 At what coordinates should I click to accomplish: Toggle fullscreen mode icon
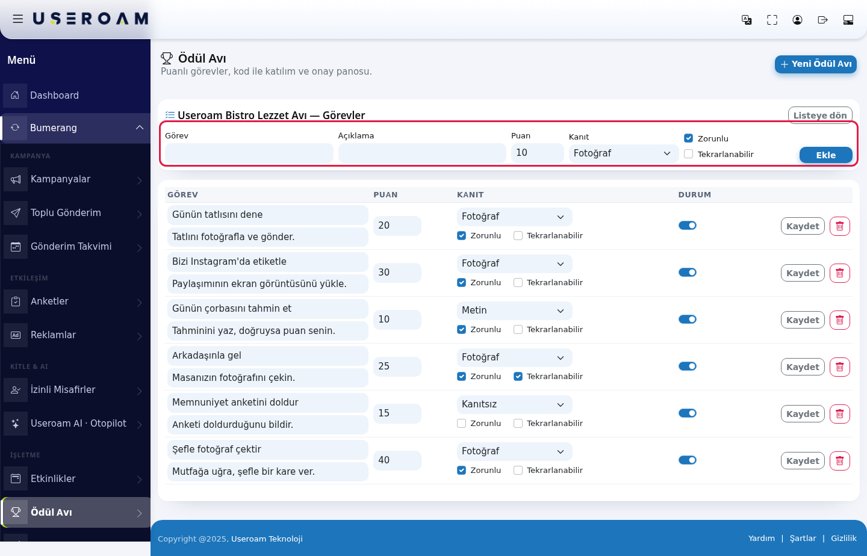coord(772,20)
